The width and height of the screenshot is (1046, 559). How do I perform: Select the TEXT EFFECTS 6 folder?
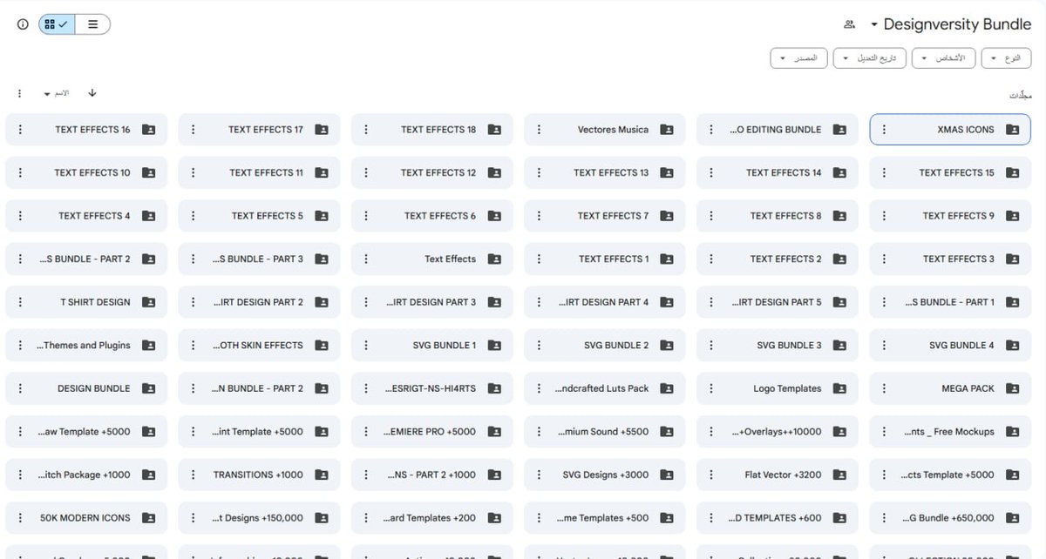(432, 216)
